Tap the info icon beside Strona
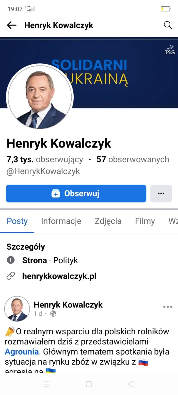The image size is (178, 395). (11, 260)
